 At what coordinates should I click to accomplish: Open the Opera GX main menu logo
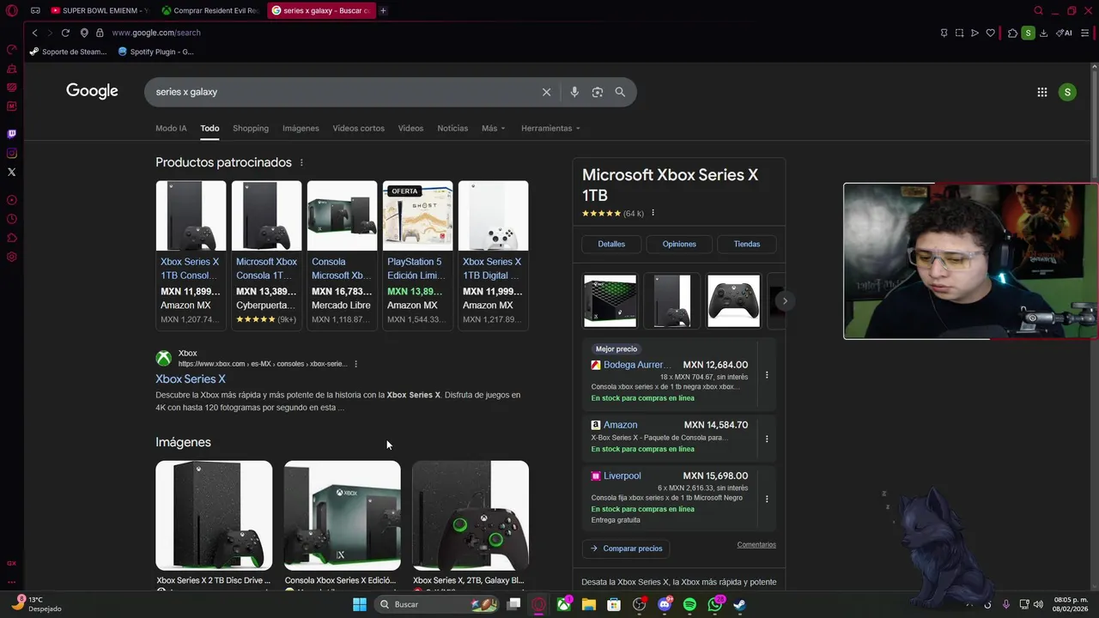pyautogui.click(x=12, y=10)
